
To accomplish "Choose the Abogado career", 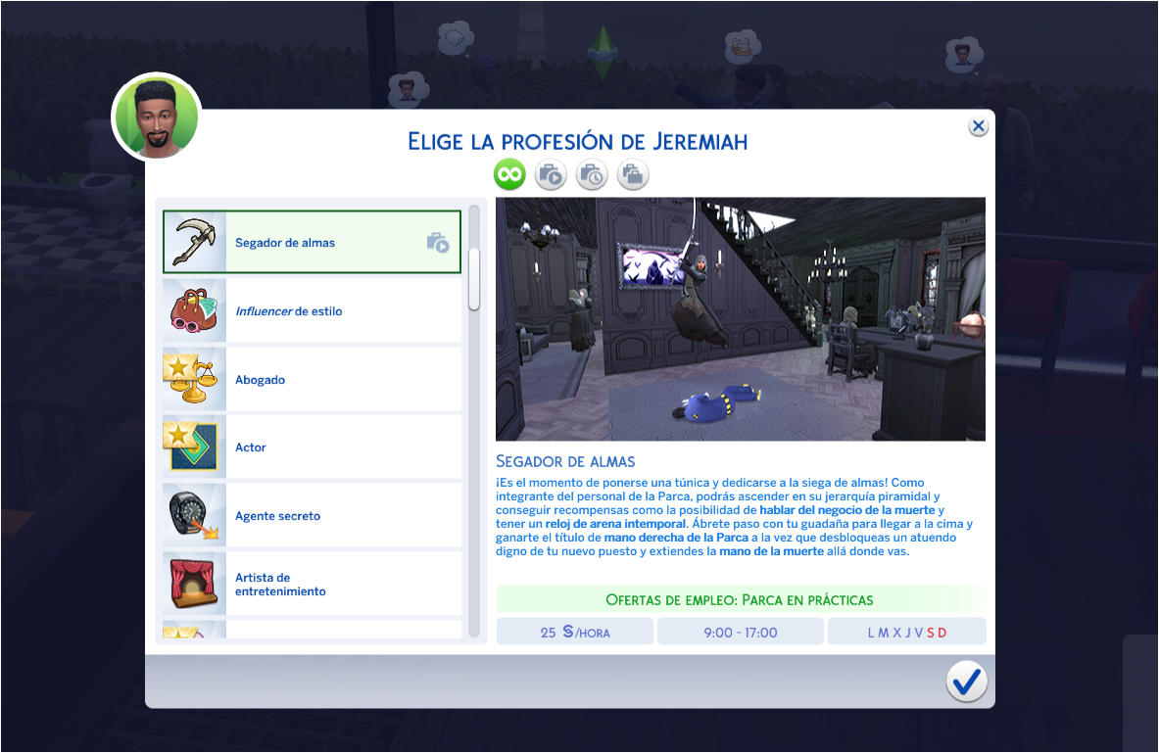I will pos(312,379).
